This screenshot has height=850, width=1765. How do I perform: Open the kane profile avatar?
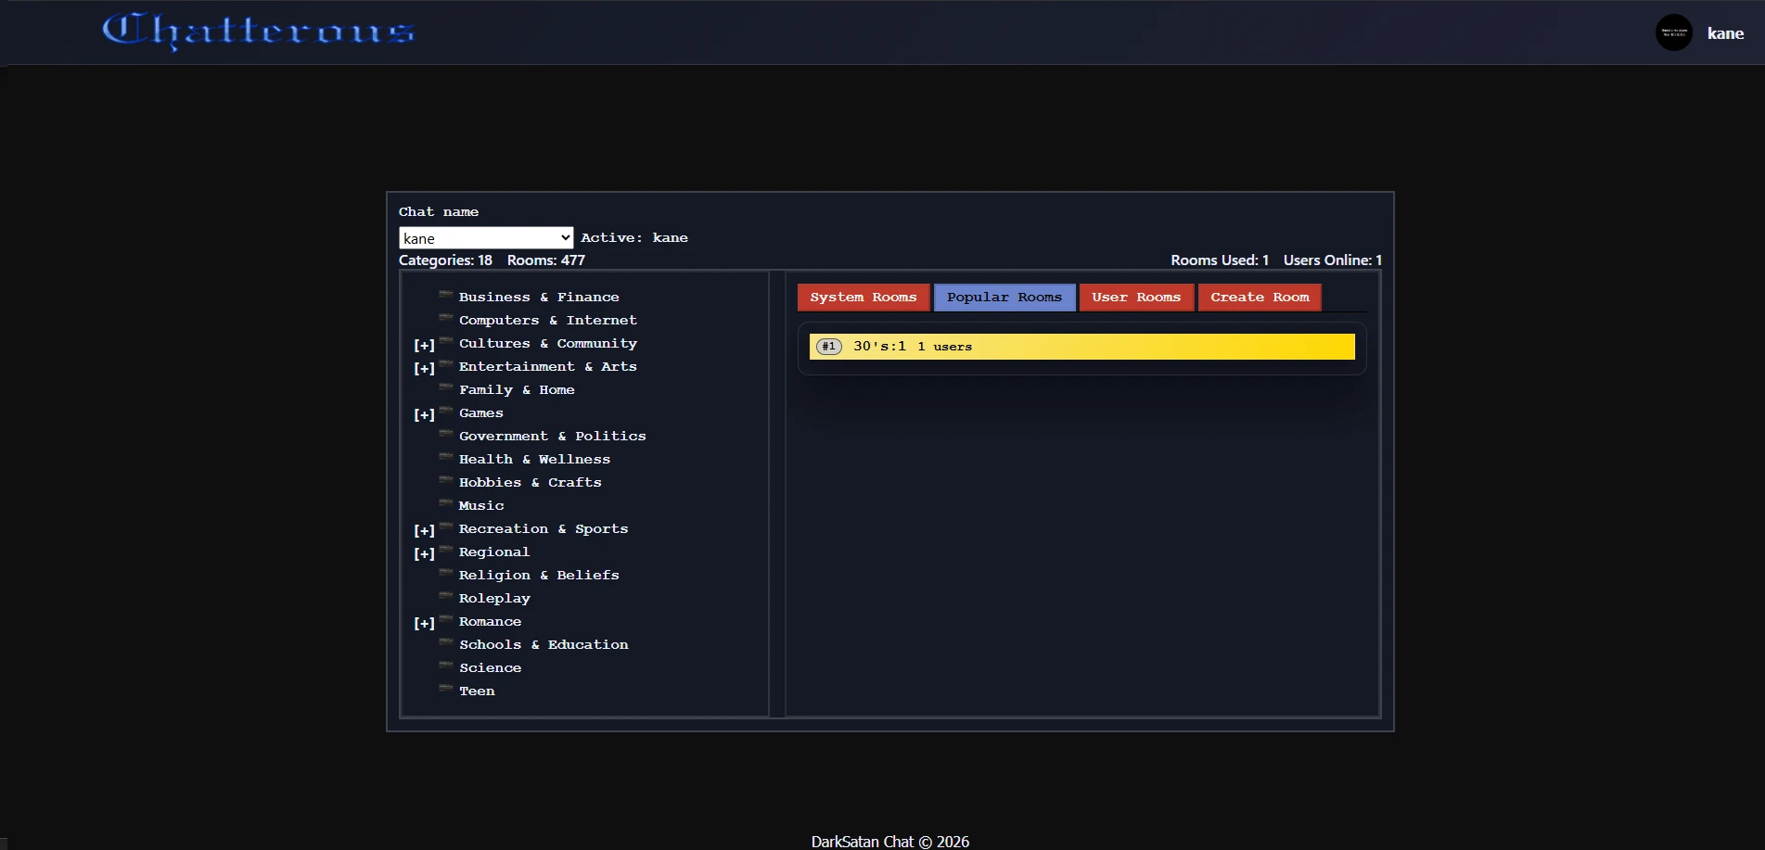1673,32
